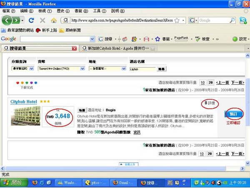Open Google toolbar Settings green icon

(235, 39)
